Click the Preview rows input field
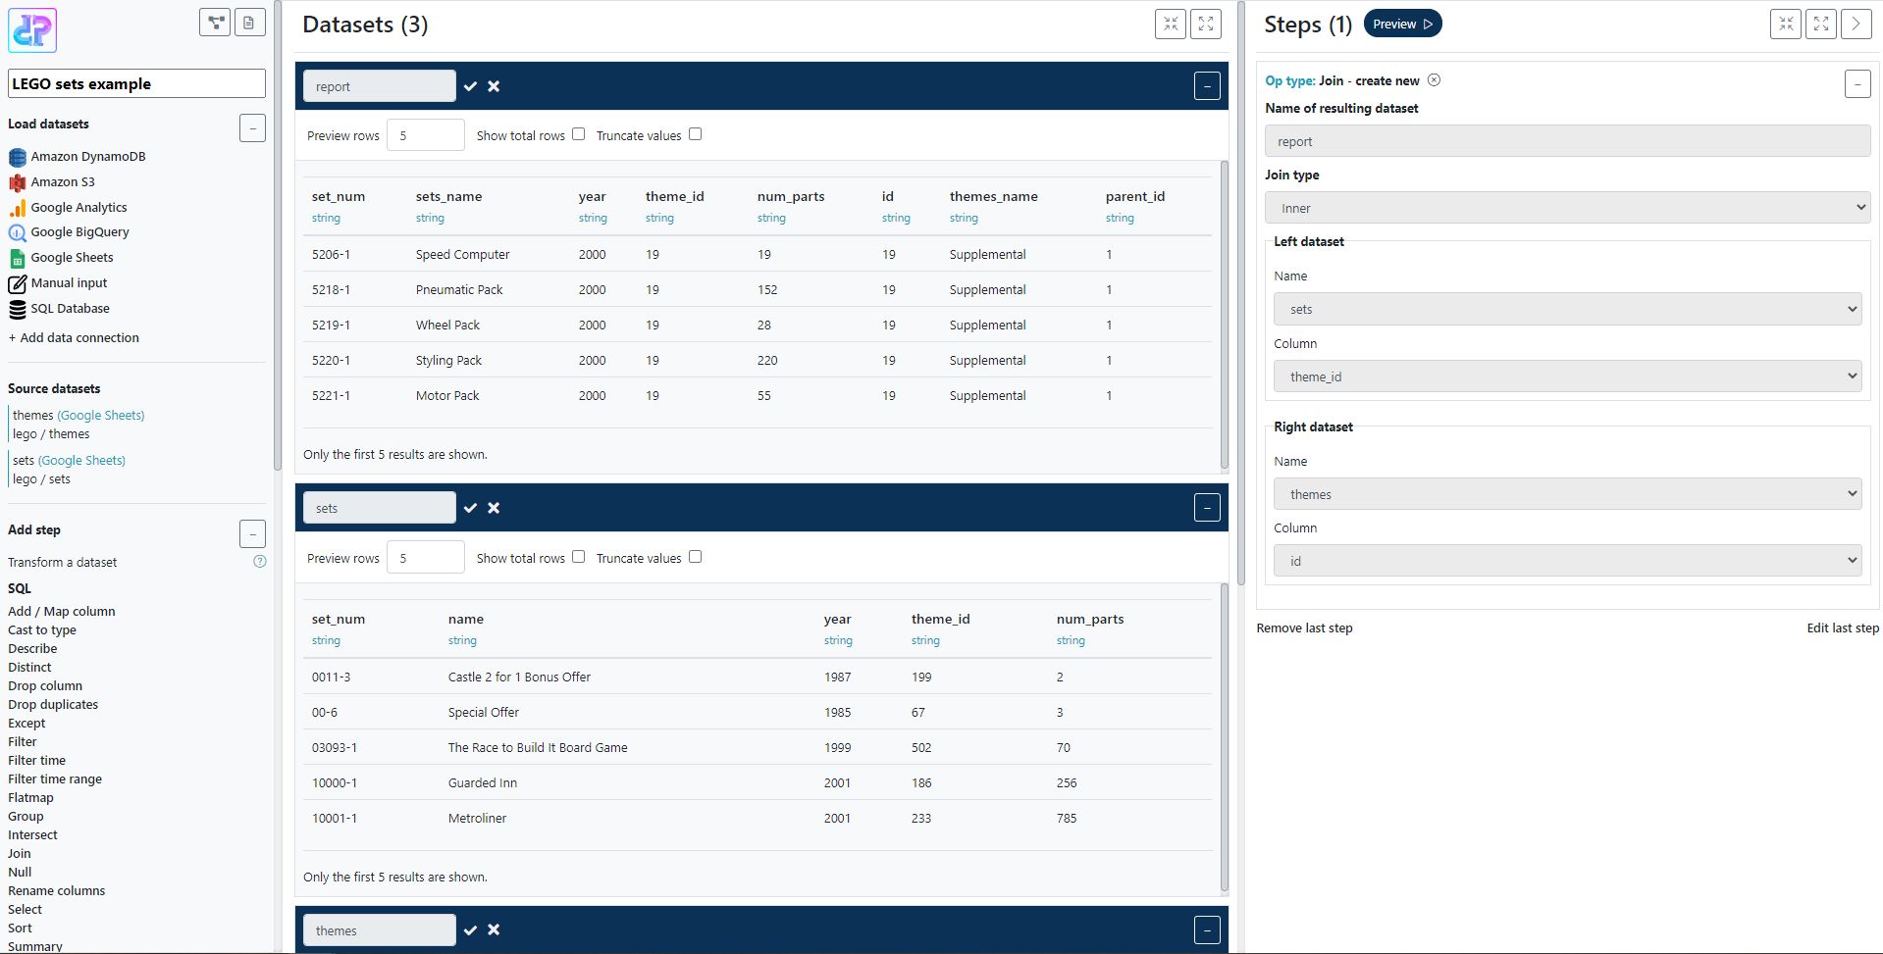This screenshot has width=1883, height=954. click(425, 134)
